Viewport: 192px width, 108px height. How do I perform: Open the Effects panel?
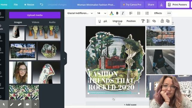pos(158,13)
